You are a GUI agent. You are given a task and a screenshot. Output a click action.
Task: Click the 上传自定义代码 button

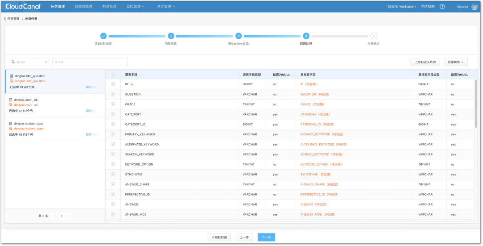[x=425, y=62]
